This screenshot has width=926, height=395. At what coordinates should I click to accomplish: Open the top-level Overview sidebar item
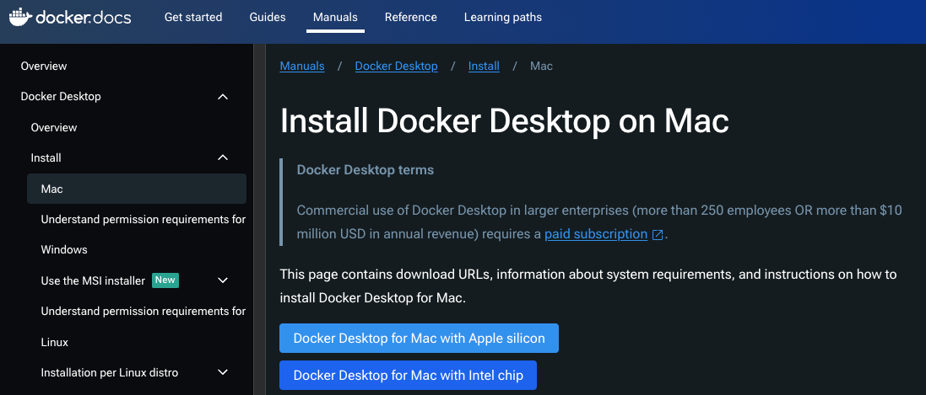coord(44,66)
